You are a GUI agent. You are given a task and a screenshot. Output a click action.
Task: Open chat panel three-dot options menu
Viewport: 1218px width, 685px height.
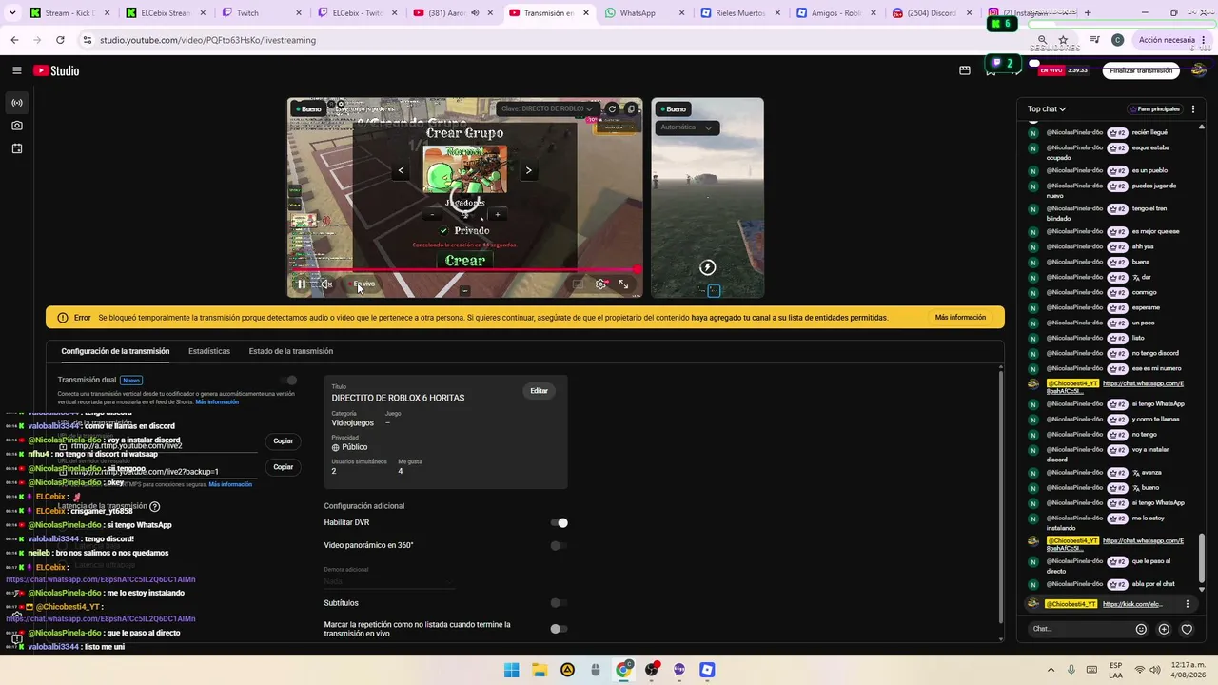pyautogui.click(x=1193, y=109)
